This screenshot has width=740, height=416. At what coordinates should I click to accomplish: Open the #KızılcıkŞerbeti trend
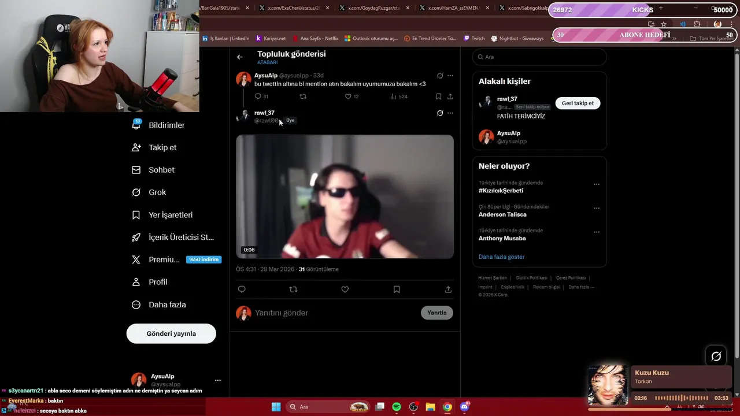501,191
